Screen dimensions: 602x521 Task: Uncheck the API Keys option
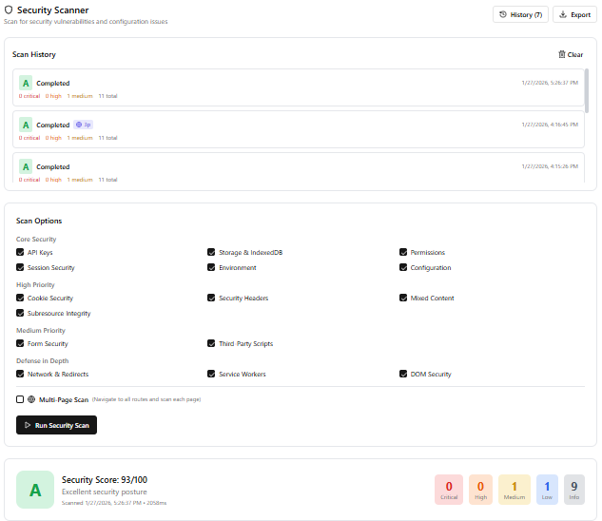pos(20,252)
